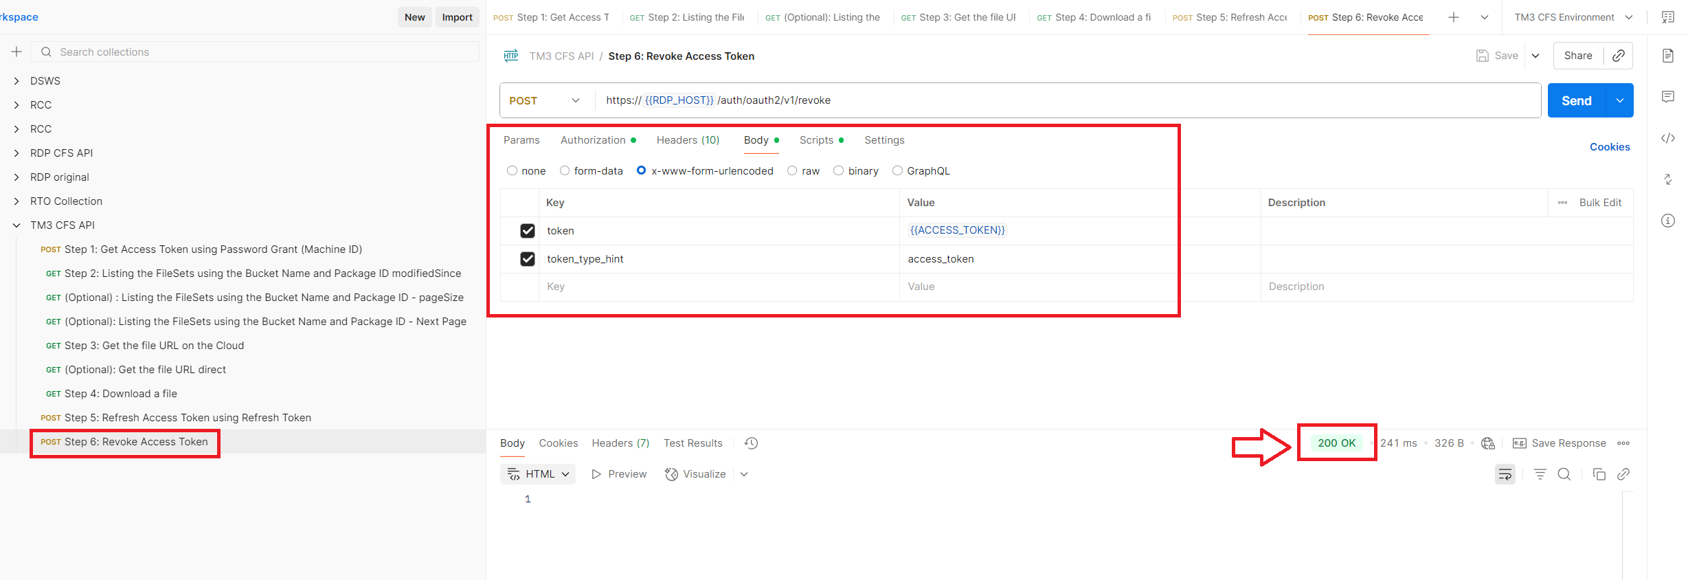Click the response history clock icon
The height and width of the screenshot is (580, 1688).
pyautogui.click(x=751, y=443)
